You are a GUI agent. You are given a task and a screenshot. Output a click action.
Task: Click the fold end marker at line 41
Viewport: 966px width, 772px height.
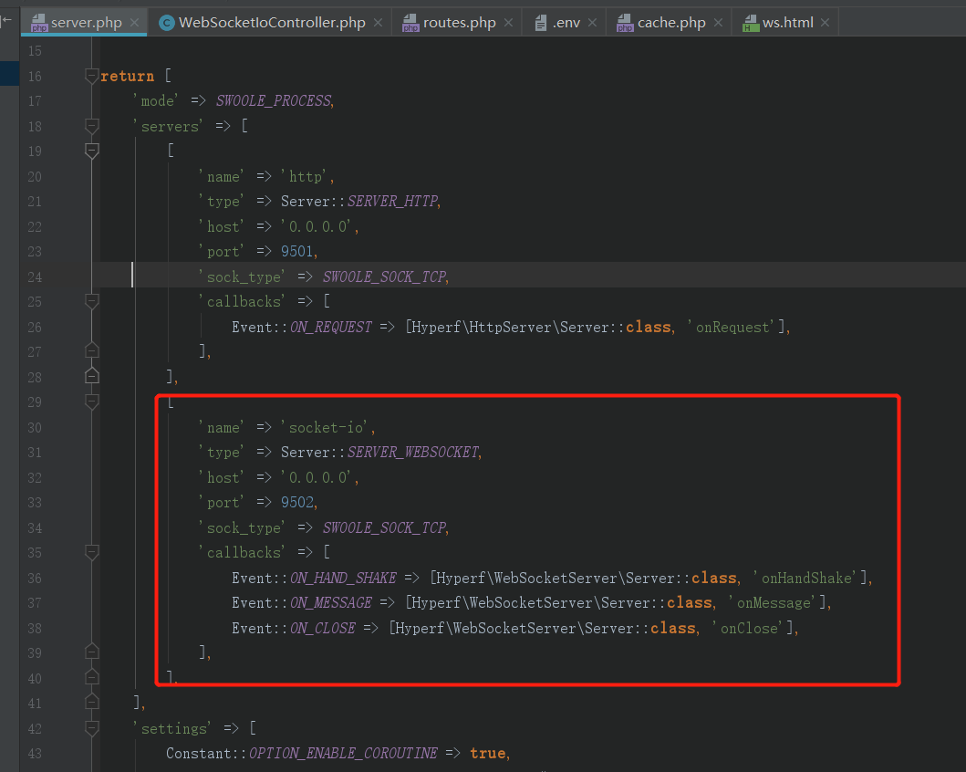[92, 702]
